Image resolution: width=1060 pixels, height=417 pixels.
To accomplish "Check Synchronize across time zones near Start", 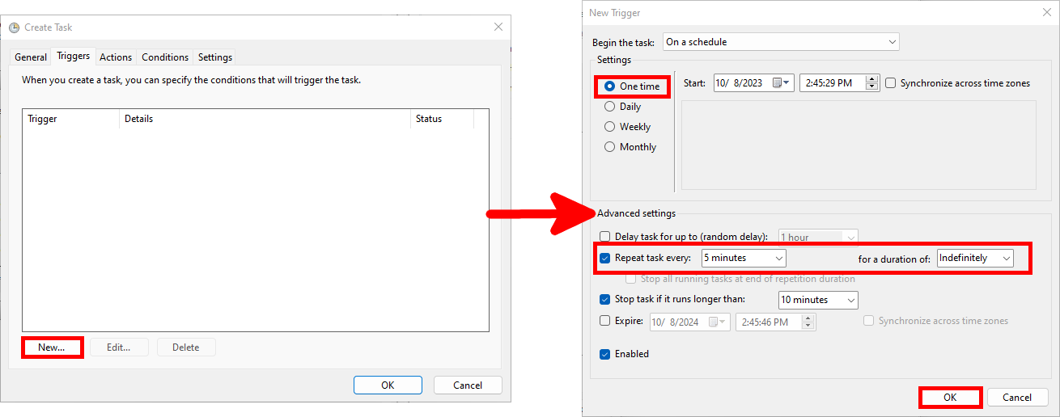I will (x=891, y=83).
